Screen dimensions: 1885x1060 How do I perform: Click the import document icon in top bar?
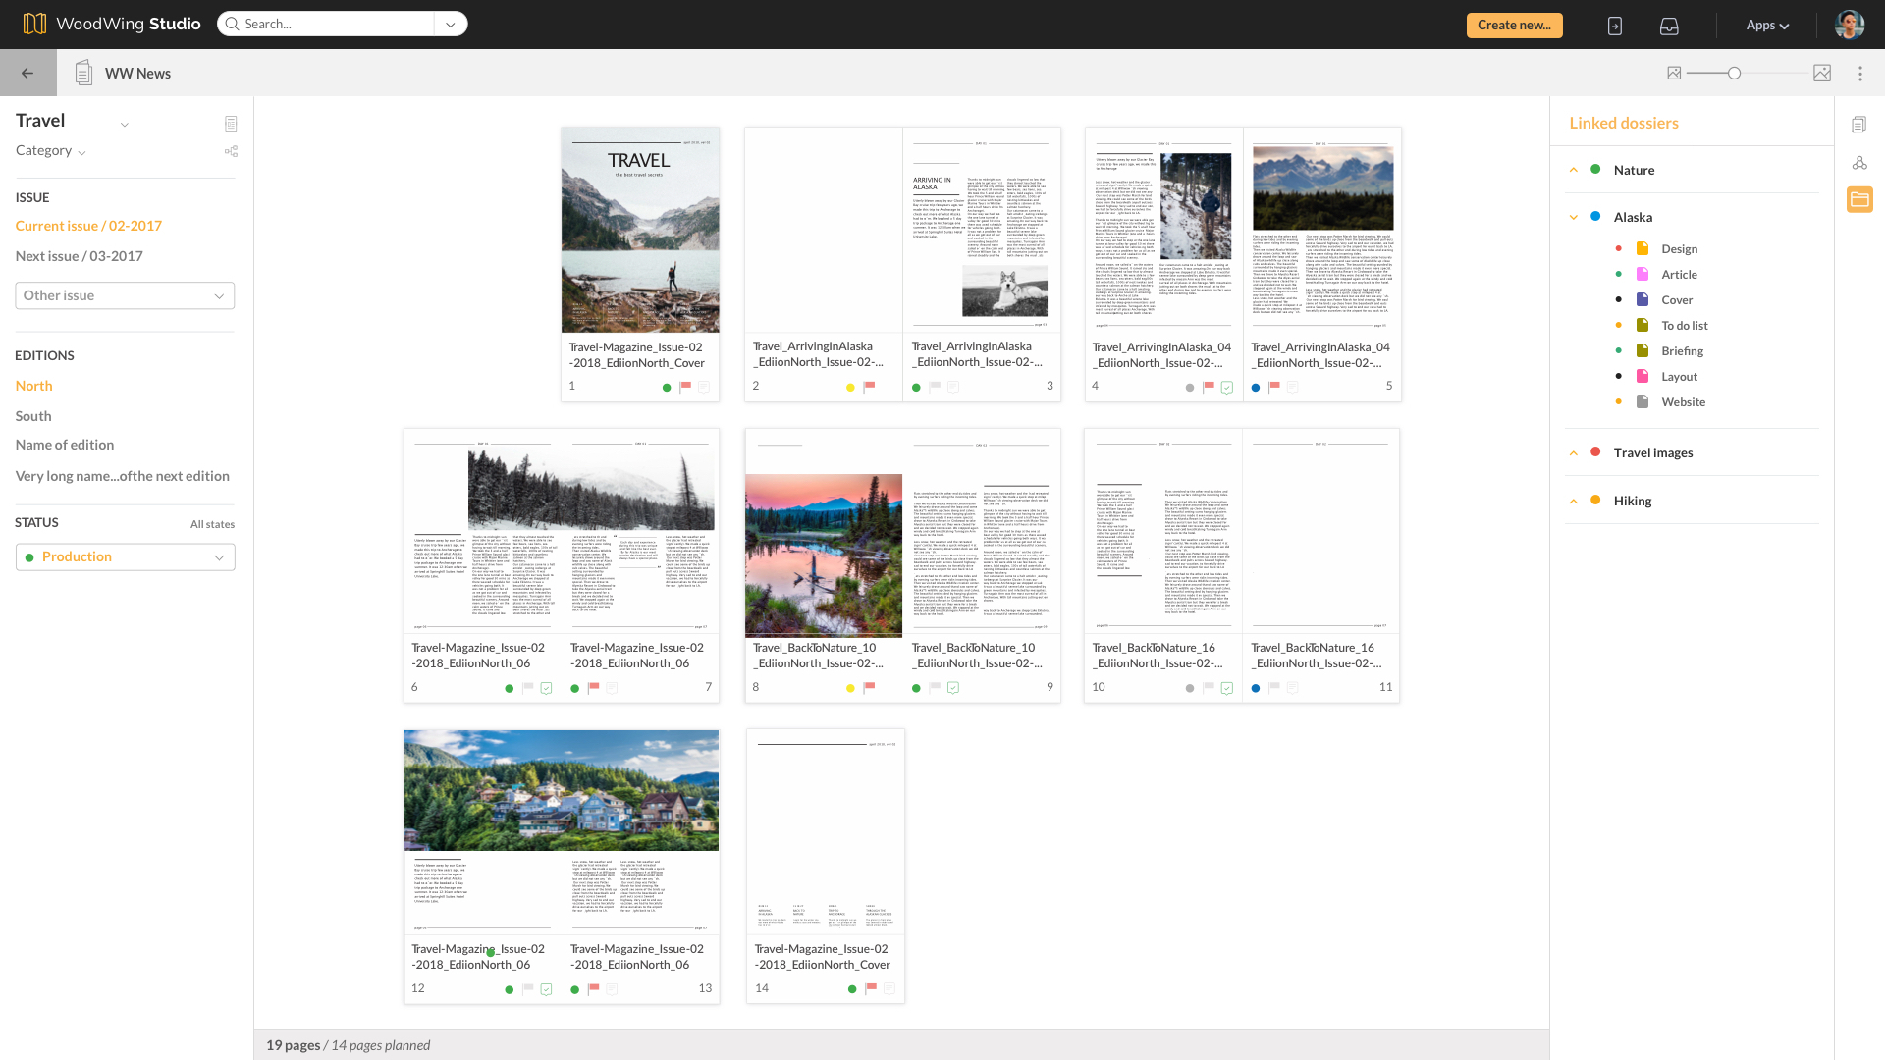[x=1615, y=26]
